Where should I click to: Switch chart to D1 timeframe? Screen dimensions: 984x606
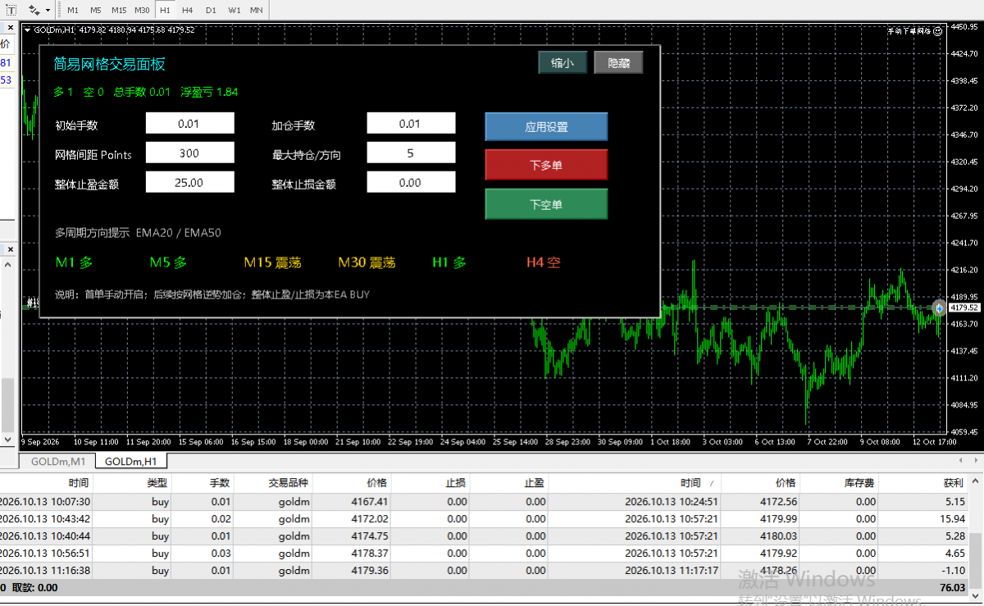[x=211, y=10]
